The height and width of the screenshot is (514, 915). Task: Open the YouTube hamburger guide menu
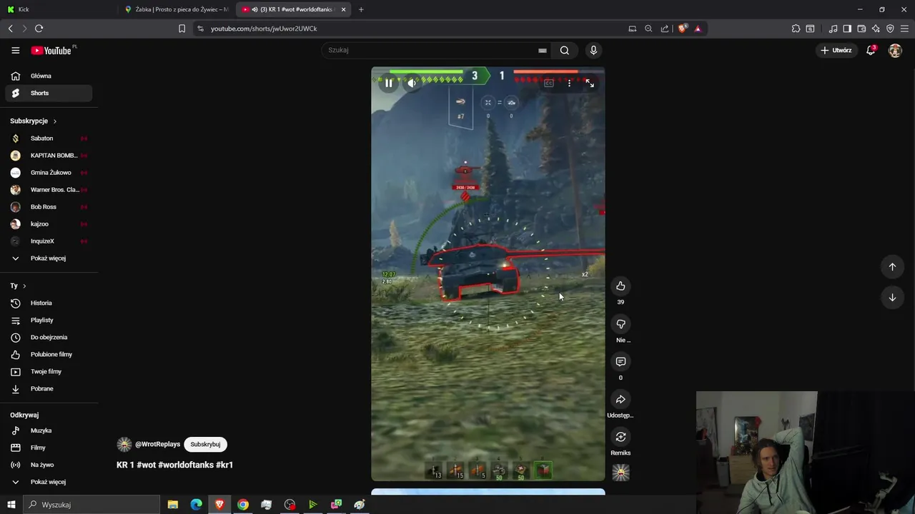pyautogui.click(x=15, y=51)
